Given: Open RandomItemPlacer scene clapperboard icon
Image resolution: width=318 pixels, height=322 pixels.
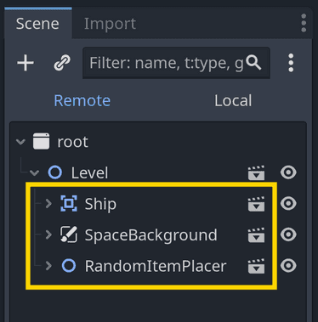Looking at the screenshot, I should [x=256, y=266].
